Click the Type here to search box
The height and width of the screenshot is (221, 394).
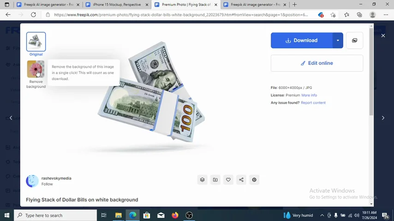point(55,215)
